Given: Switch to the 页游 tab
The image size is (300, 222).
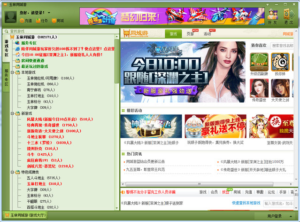Looking at the screenshot, I should pyautogui.click(x=190, y=34).
